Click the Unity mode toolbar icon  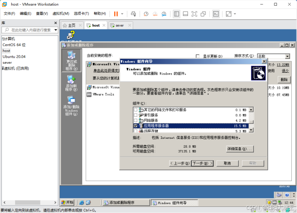203,14
